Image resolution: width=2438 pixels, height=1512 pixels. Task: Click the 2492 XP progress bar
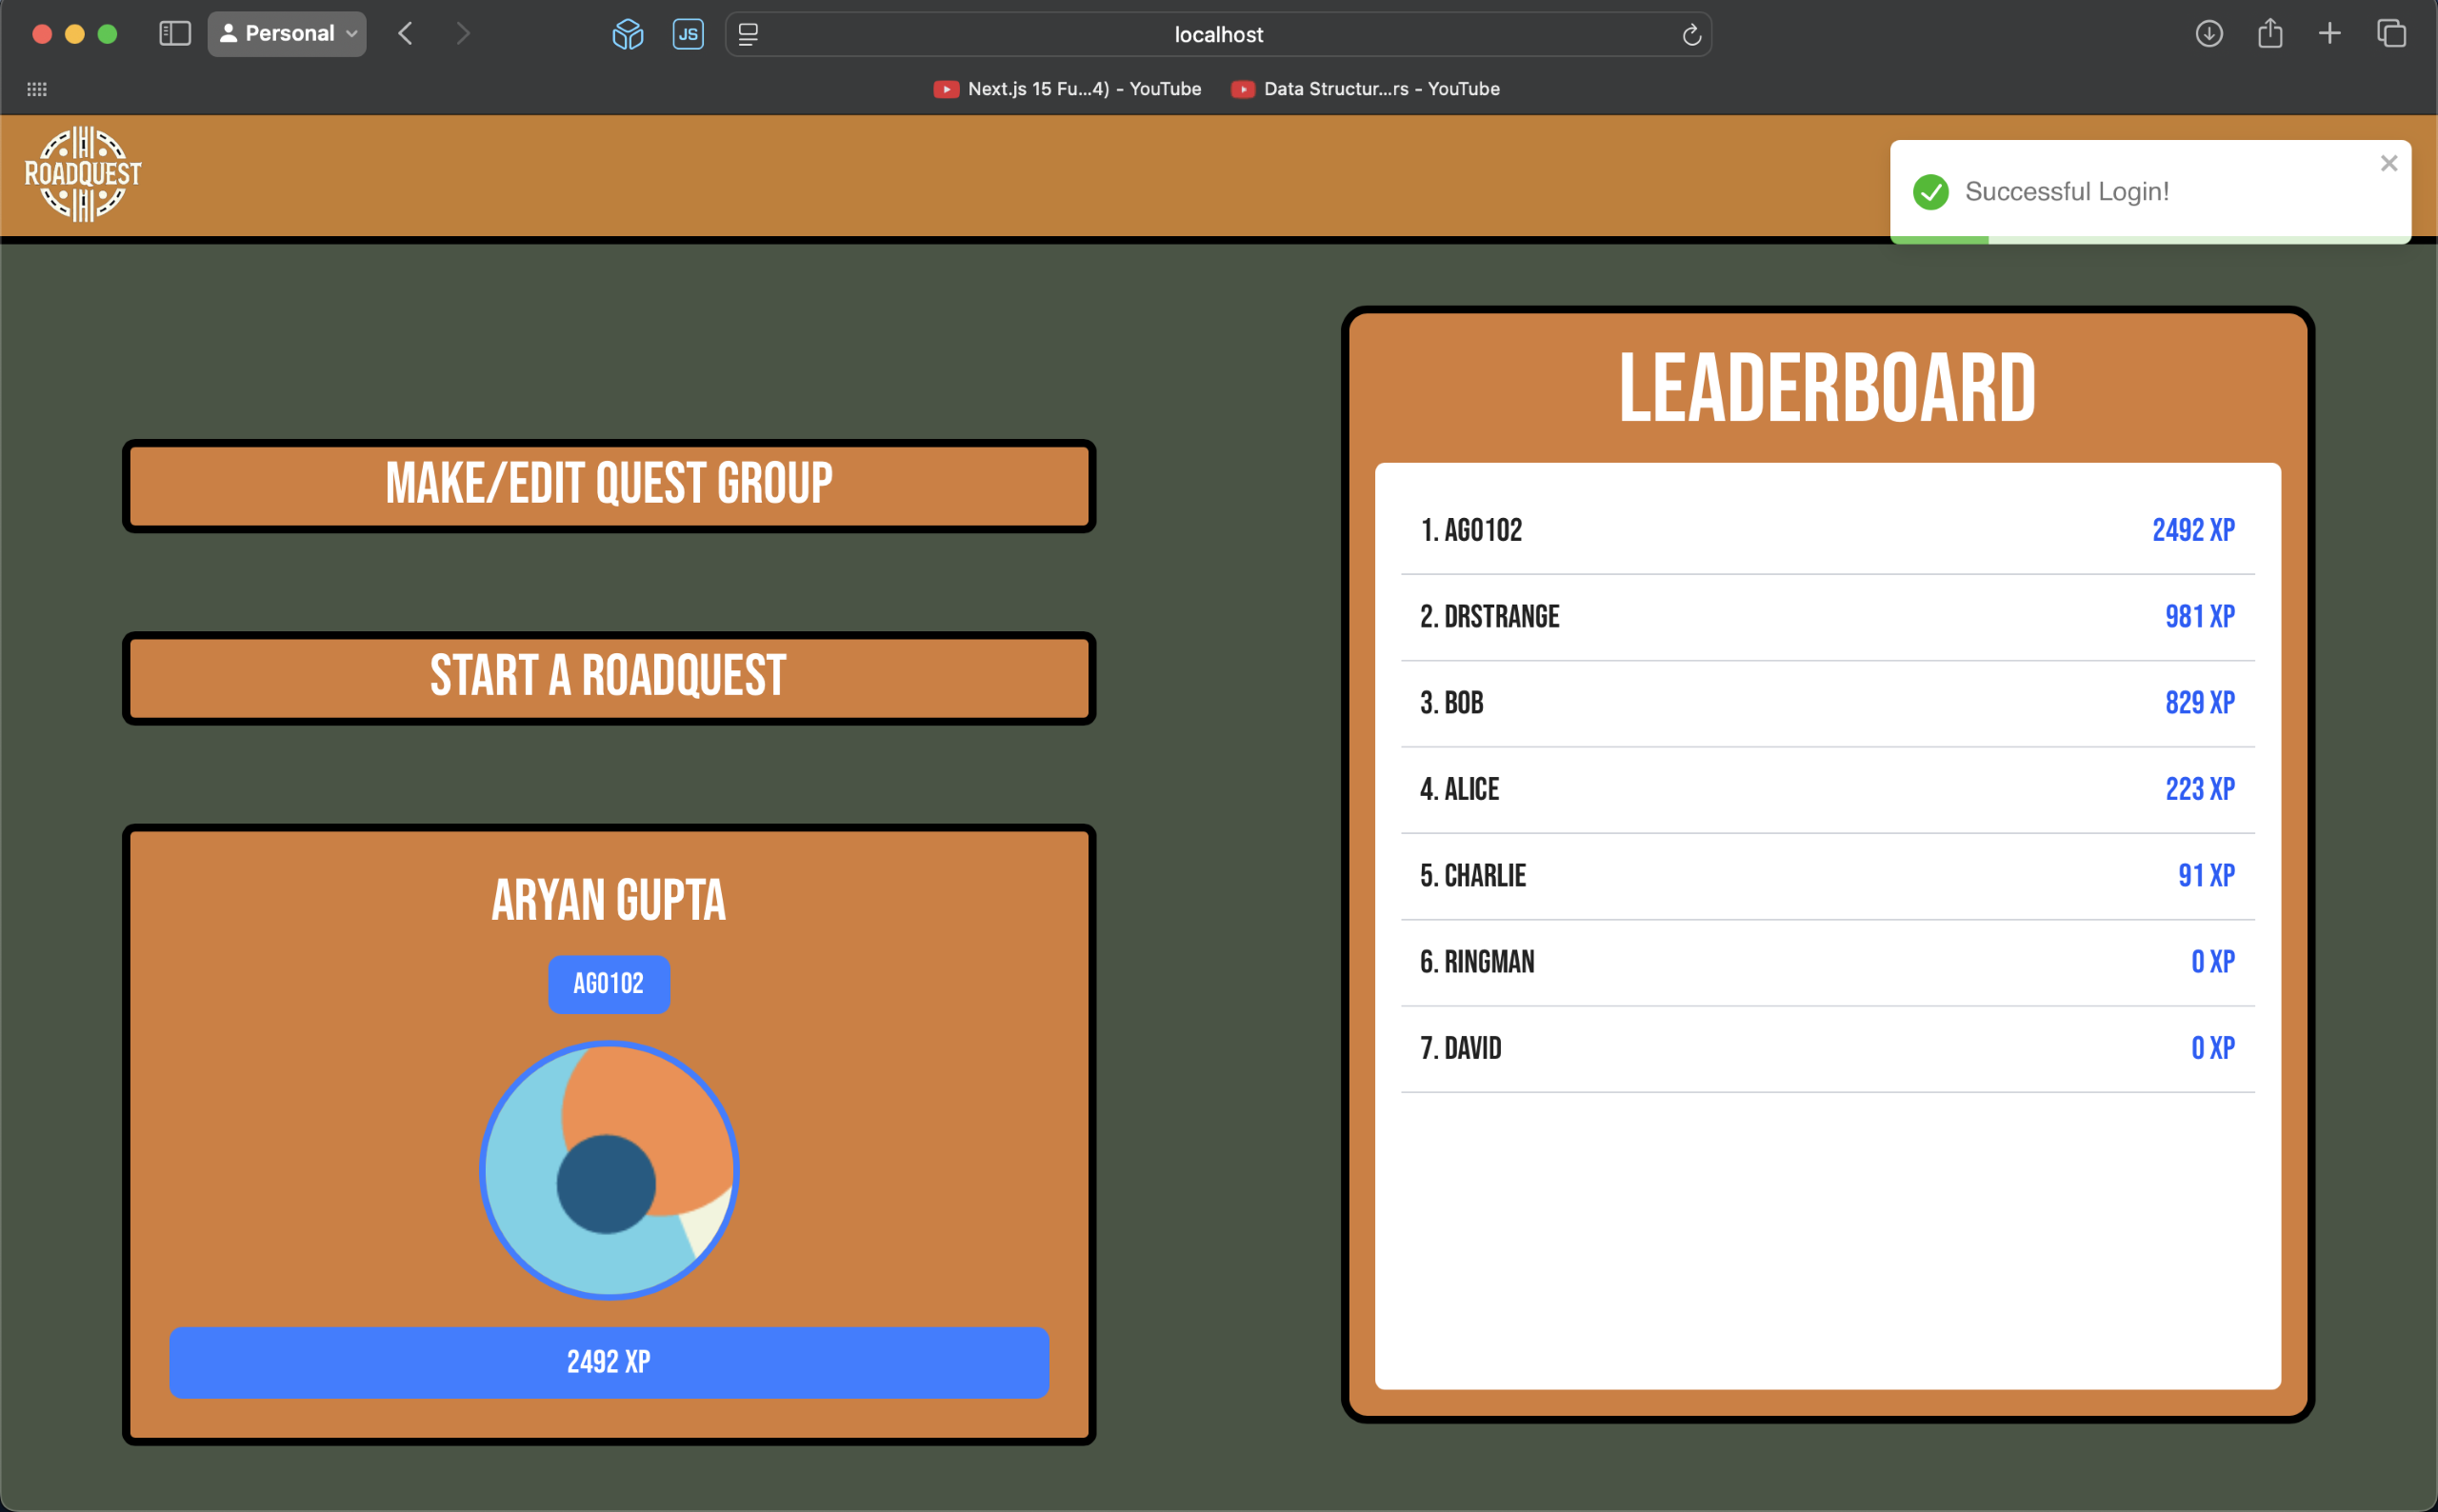tap(608, 1362)
